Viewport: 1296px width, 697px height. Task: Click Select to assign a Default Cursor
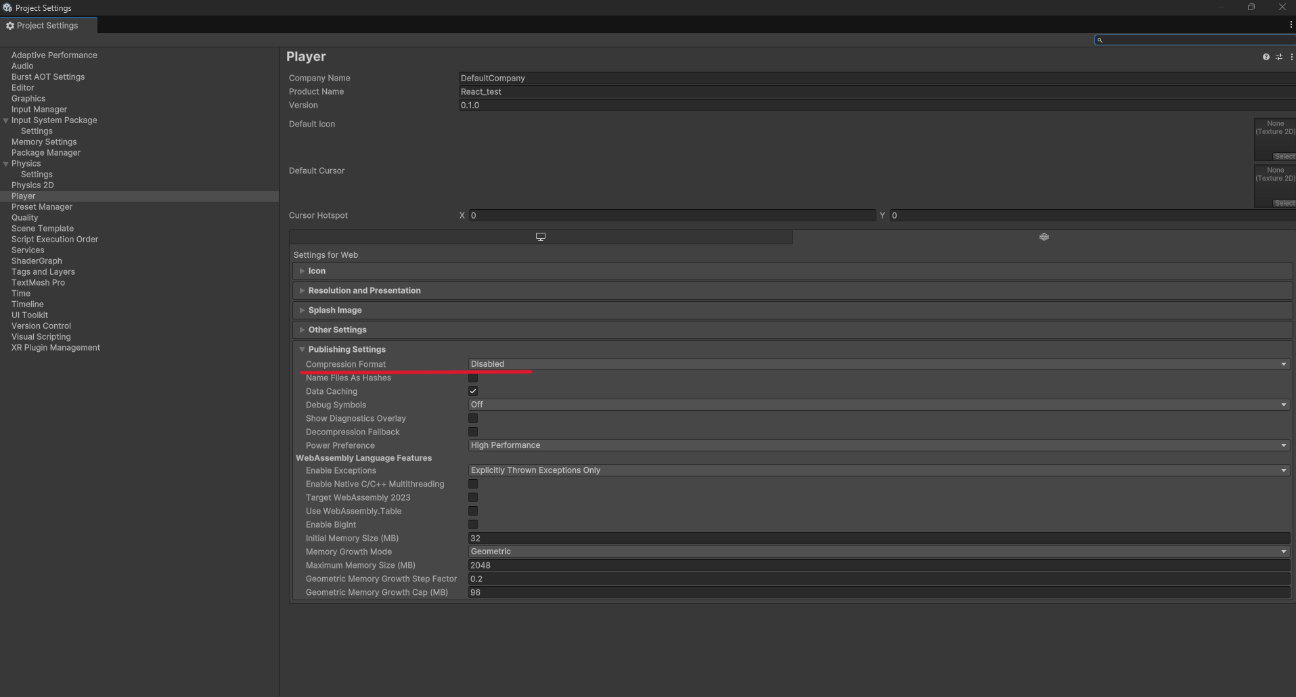click(1284, 202)
